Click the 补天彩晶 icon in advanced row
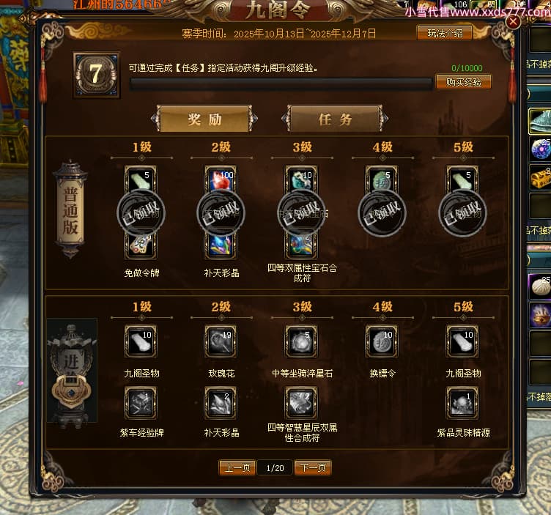Screen dimensions: 551x515 [221, 403]
